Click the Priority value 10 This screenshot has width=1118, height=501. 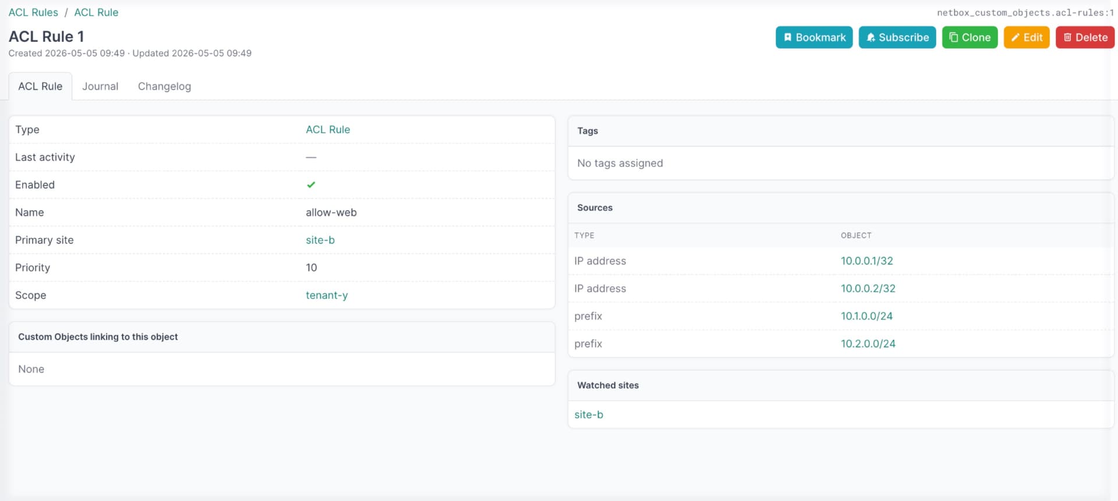[x=312, y=268]
